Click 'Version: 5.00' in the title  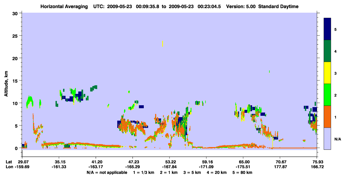[242, 6]
